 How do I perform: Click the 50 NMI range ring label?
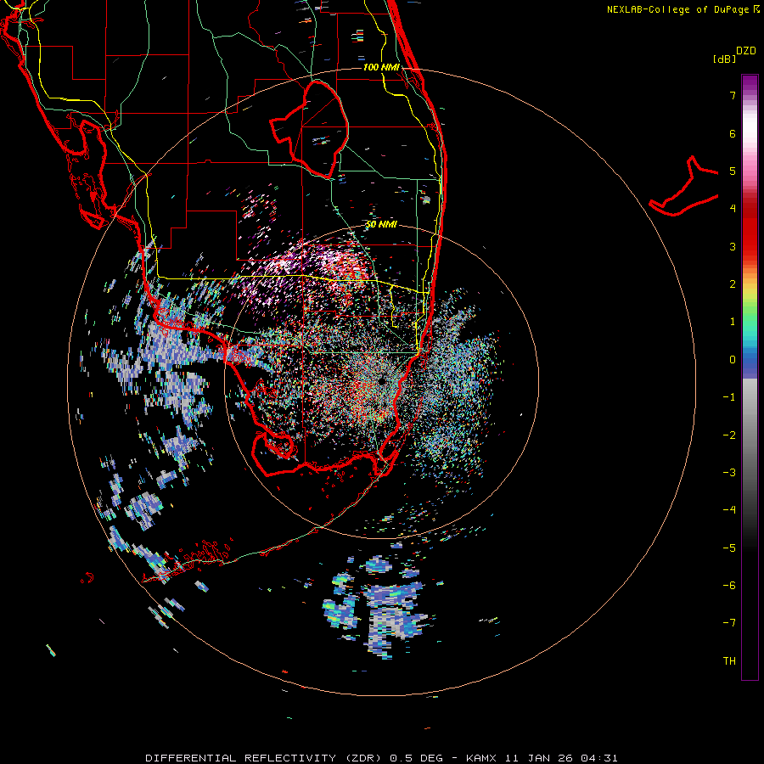[x=381, y=224]
